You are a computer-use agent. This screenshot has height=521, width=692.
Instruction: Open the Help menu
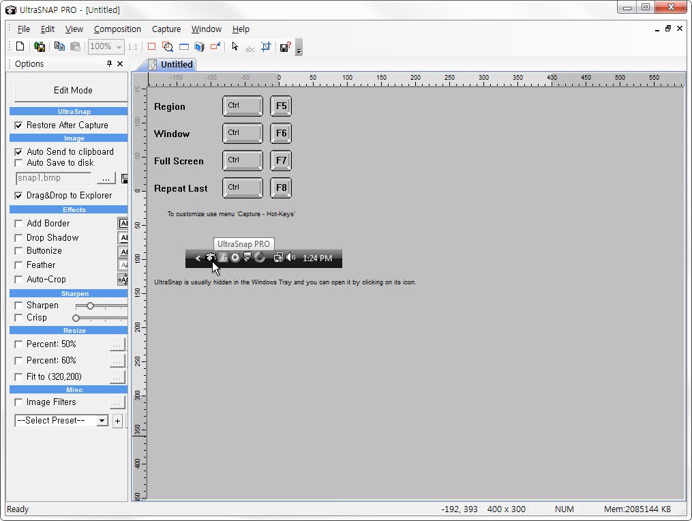point(241,29)
